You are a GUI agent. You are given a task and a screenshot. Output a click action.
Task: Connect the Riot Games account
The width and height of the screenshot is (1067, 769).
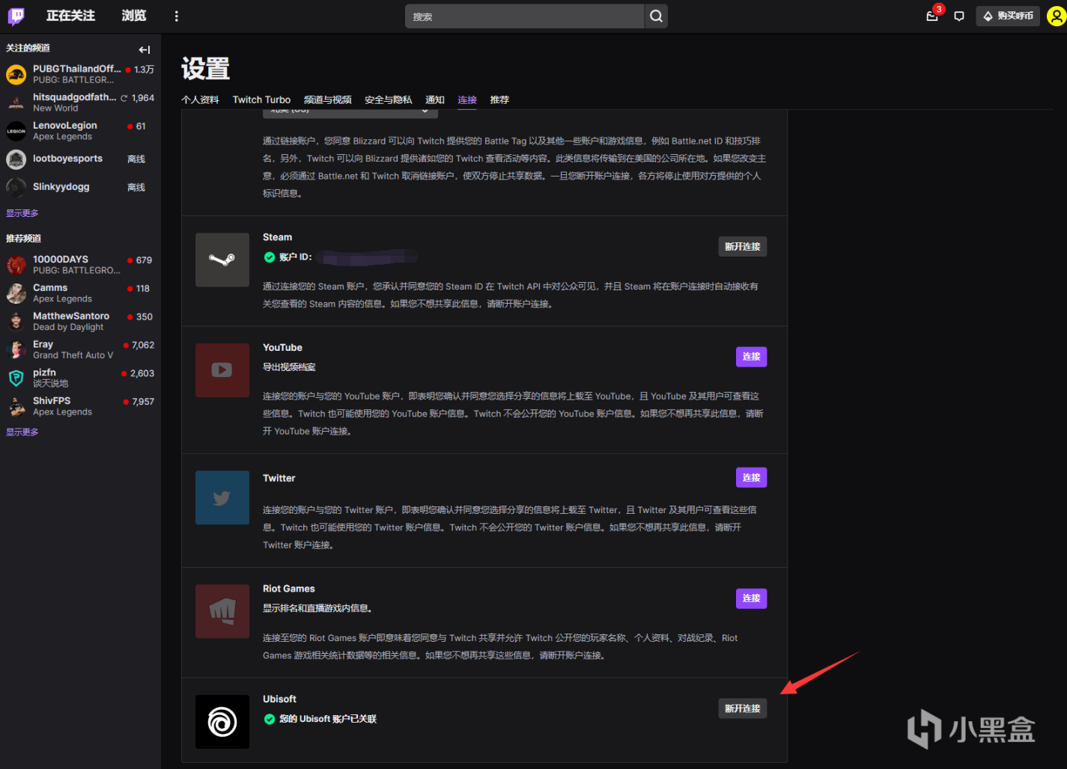point(751,598)
